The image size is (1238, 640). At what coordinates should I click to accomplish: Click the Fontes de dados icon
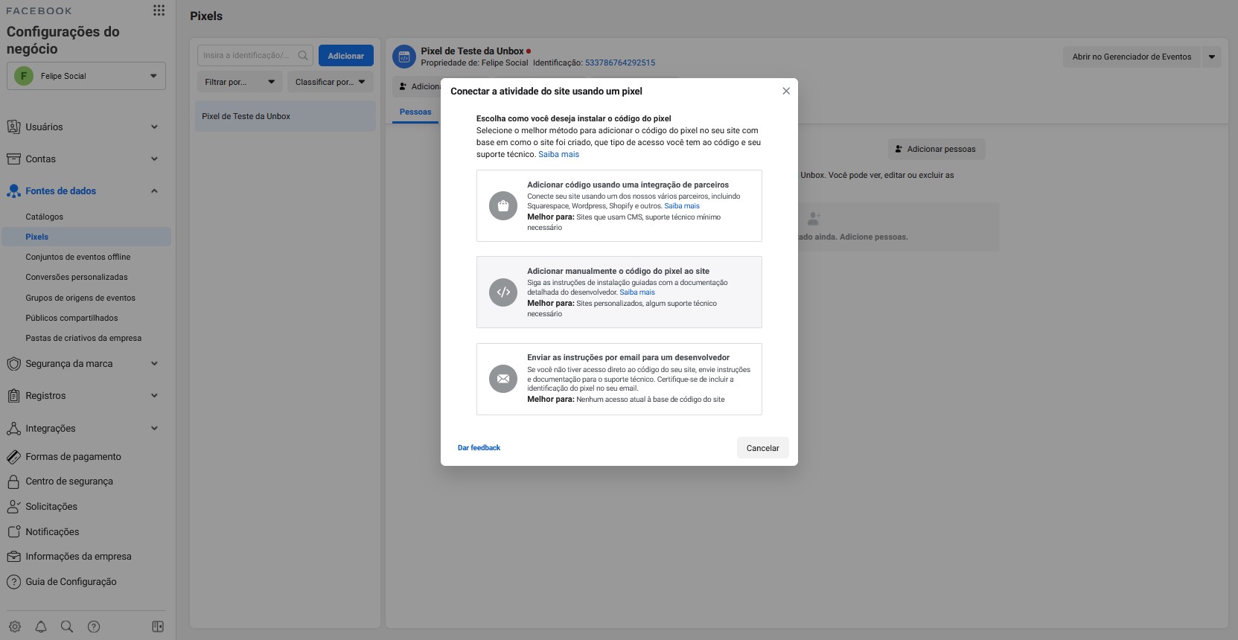[x=13, y=191]
